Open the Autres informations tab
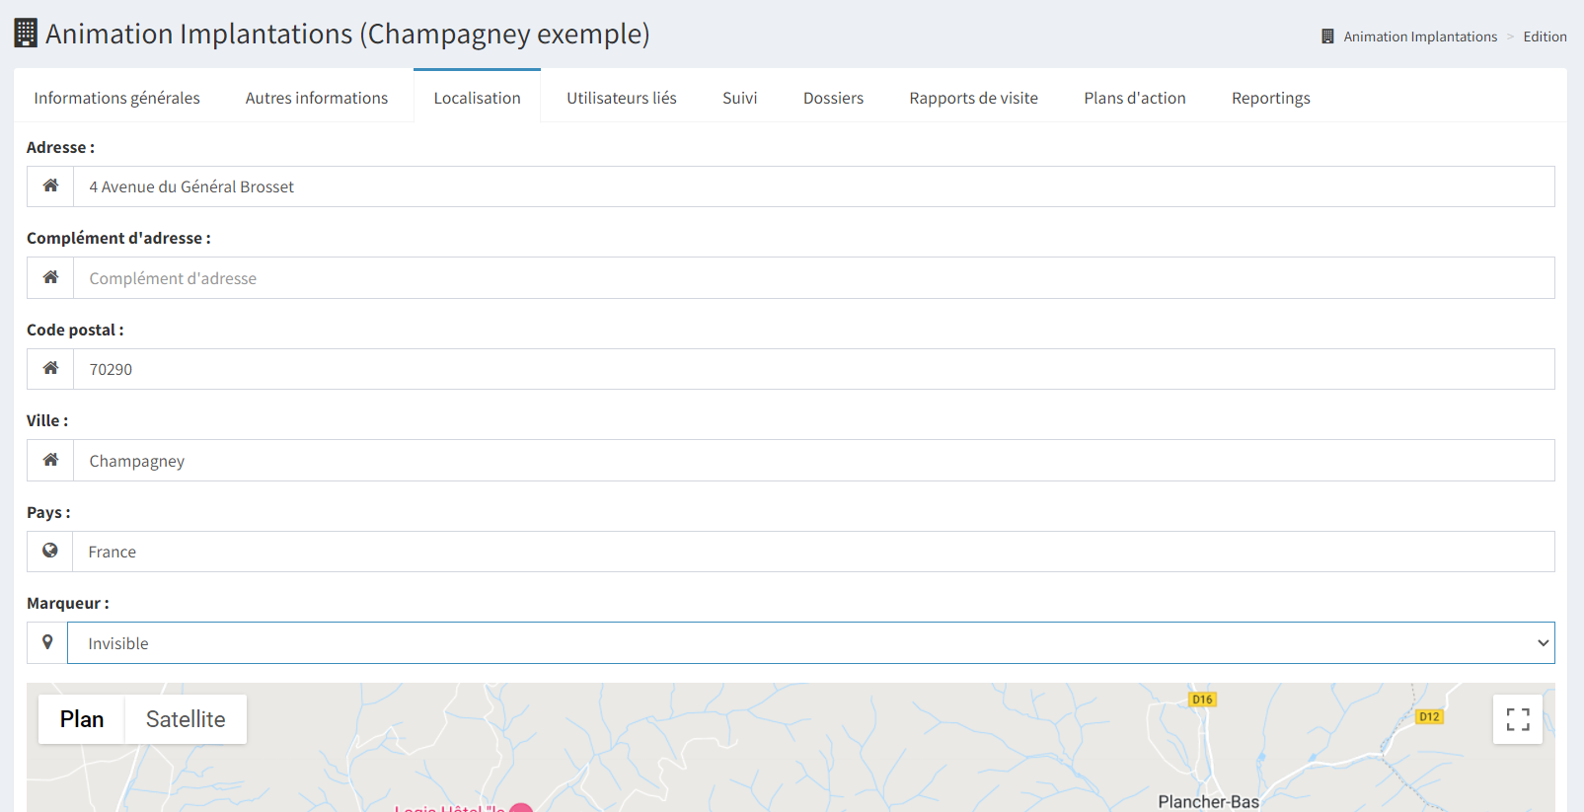 [317, 98]
